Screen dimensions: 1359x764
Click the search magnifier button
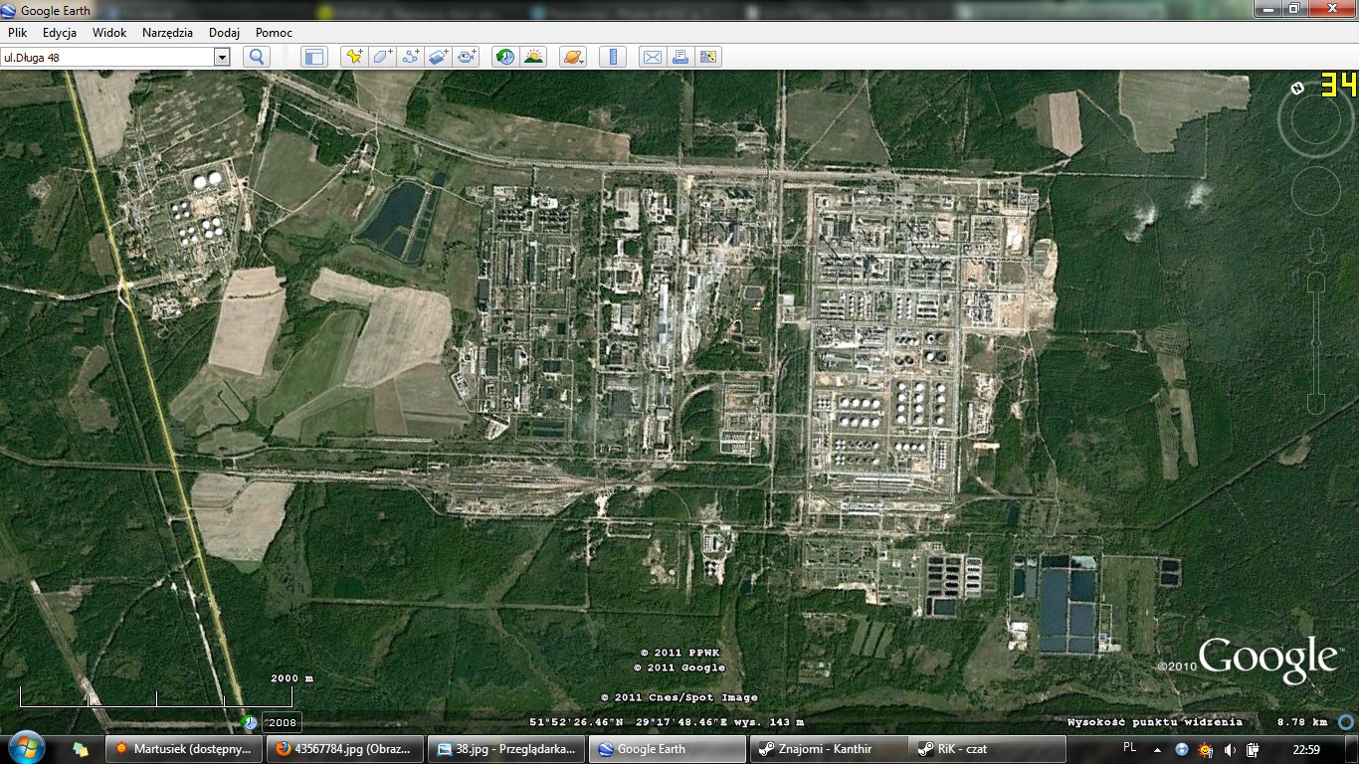(257, 57)
